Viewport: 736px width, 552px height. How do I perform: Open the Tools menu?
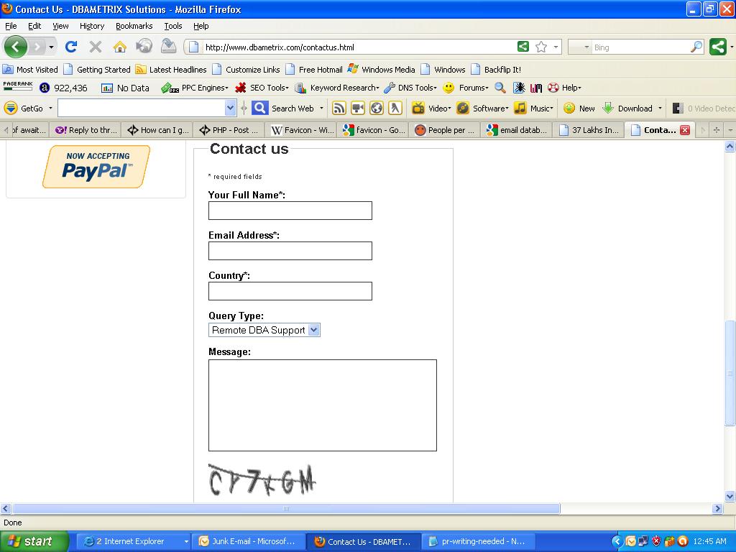173,26
